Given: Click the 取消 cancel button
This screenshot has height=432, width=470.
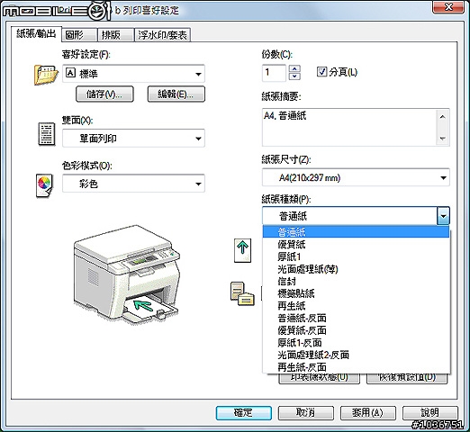Looking at the screenshot, I should pyautogui.click(x=306, y=413).
